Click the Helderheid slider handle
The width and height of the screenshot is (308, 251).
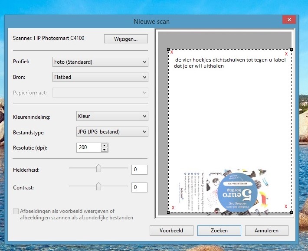pos(98,168)
